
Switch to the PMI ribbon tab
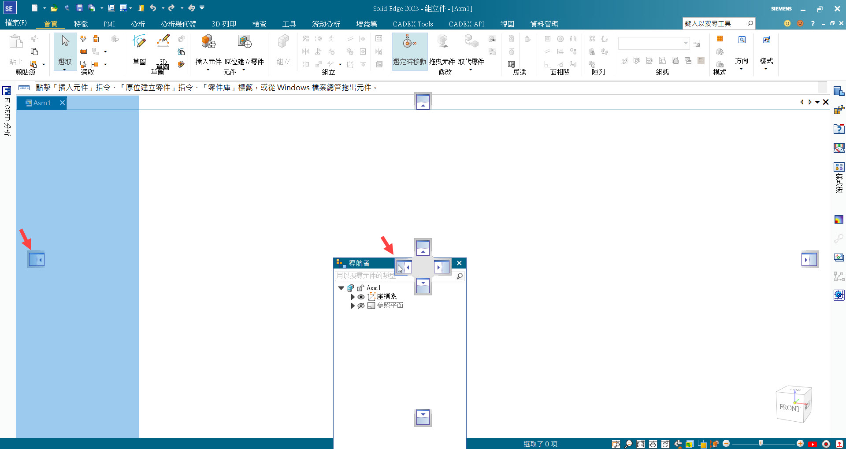[x=109, y=24]
